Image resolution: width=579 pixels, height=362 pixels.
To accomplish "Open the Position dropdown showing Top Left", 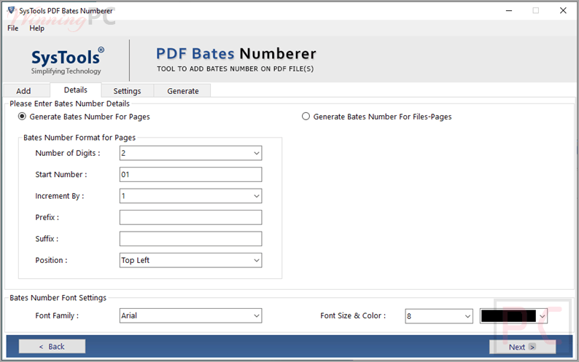I will 190,260.
